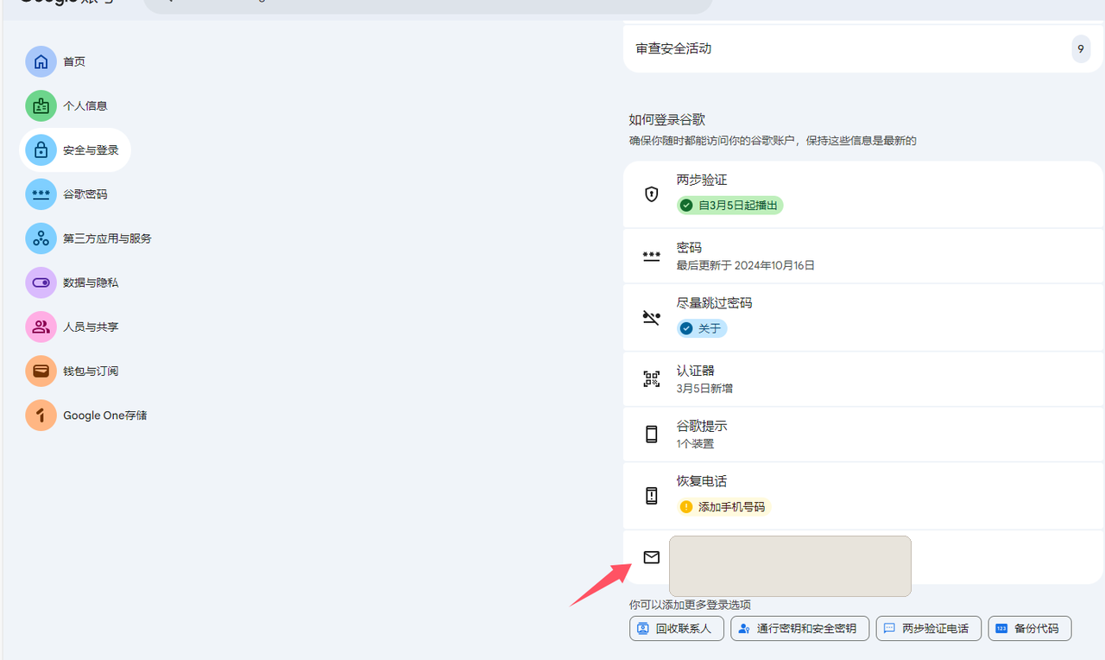This screenshot has height=660, width=1105.
Task: Click the 9 count badge in 审查安全活动
Action: pyautogui.click(x=1081, y=49)
